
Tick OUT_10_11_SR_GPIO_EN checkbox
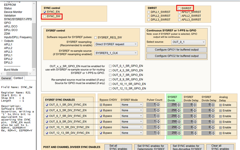110,84
